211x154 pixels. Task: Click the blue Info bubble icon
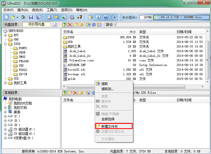(98, 17)
